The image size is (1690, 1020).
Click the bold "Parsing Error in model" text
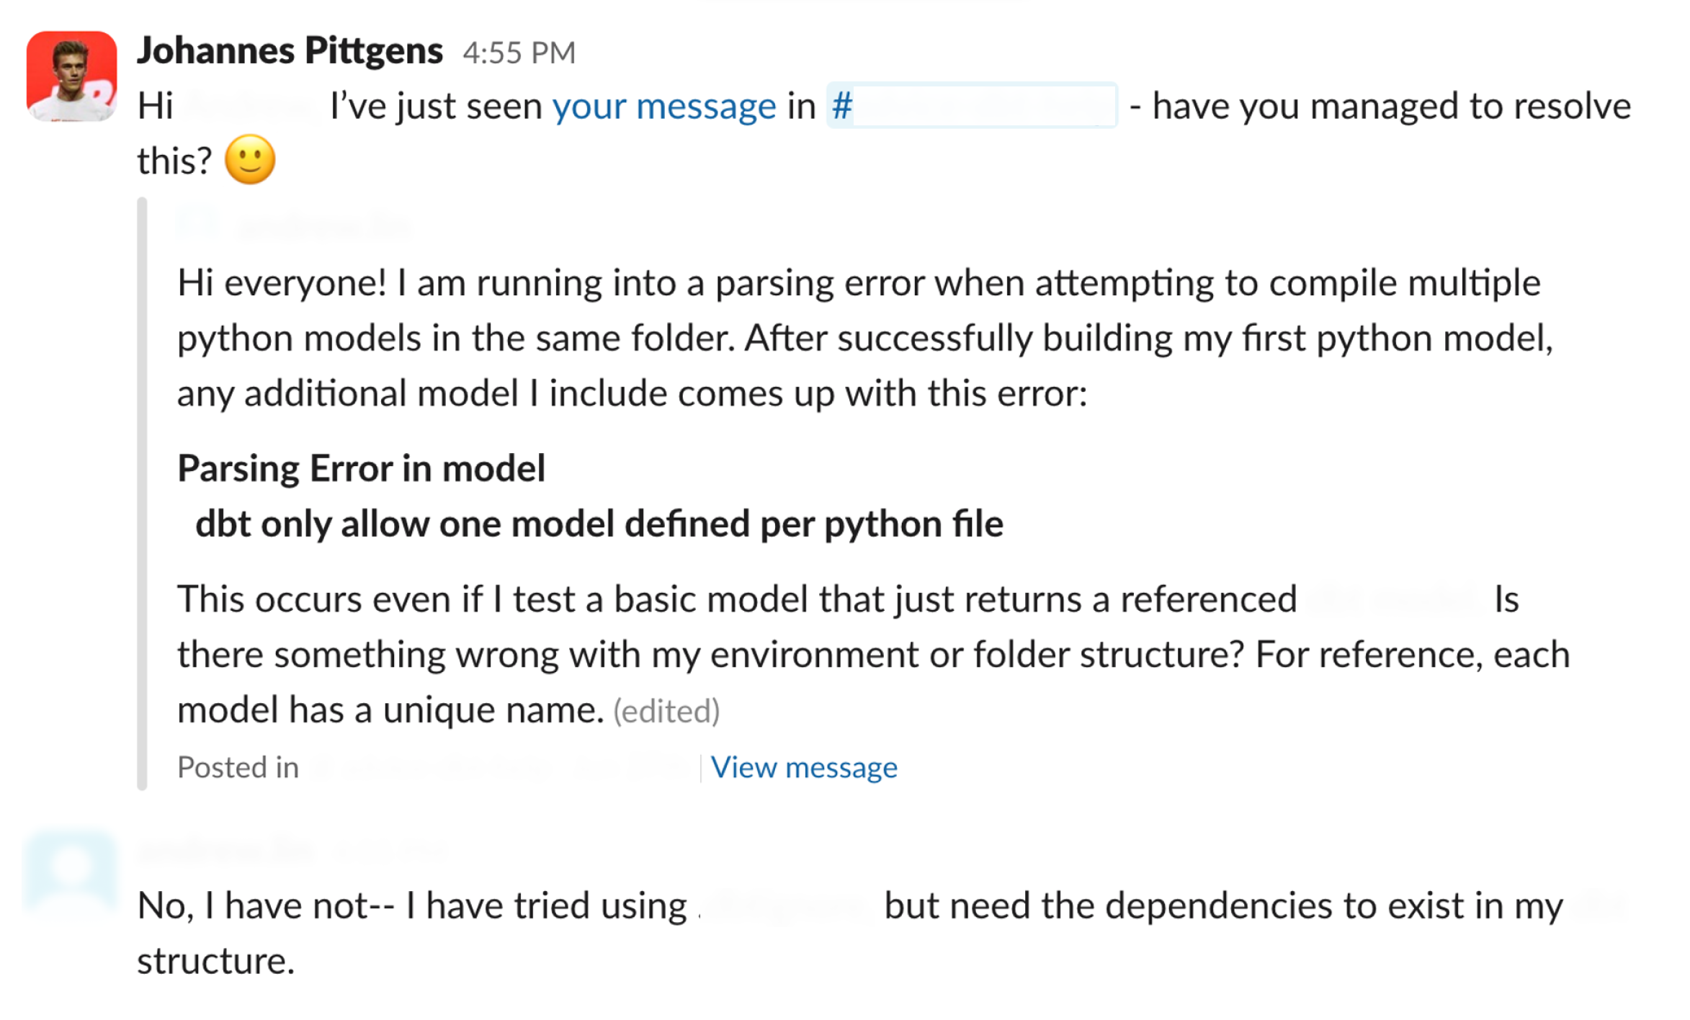361,468
